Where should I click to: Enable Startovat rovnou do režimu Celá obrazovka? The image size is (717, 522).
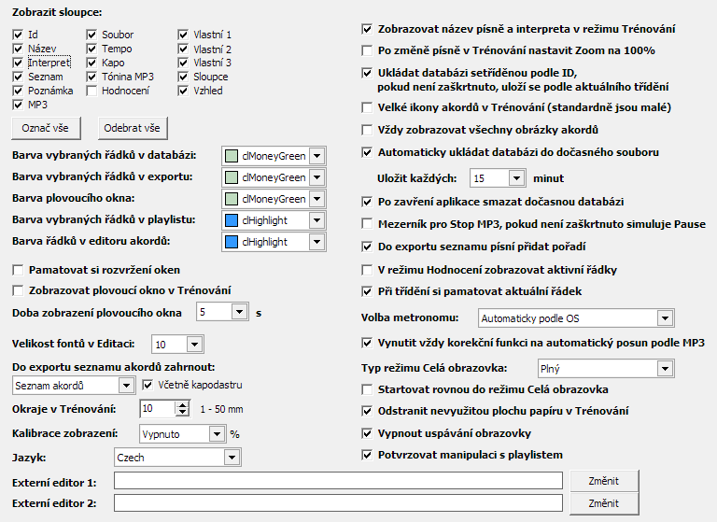pos(367,389)
